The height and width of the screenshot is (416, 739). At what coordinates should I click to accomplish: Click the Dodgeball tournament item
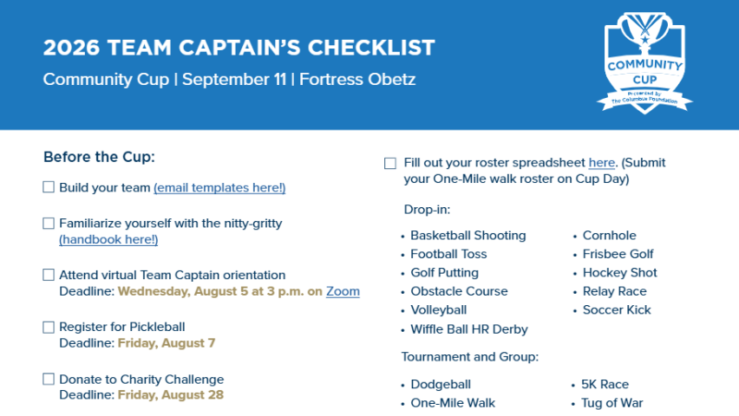(x=441, y=384)
